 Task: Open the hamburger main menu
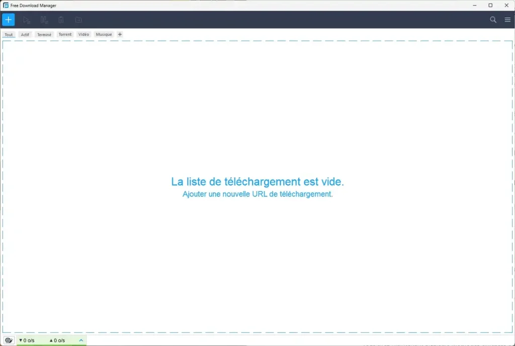[507, 20]
